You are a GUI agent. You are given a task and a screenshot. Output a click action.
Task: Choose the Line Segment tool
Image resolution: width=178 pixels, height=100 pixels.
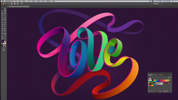5,15
